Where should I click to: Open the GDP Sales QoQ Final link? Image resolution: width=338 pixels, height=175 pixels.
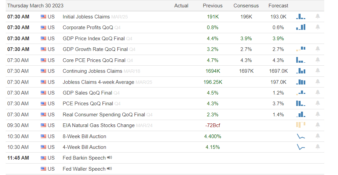coord(87,93)
